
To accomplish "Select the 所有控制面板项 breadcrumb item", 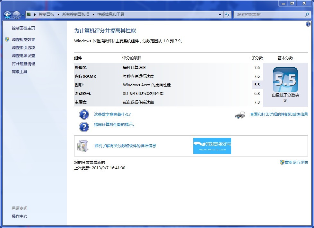I will point(76,14).
